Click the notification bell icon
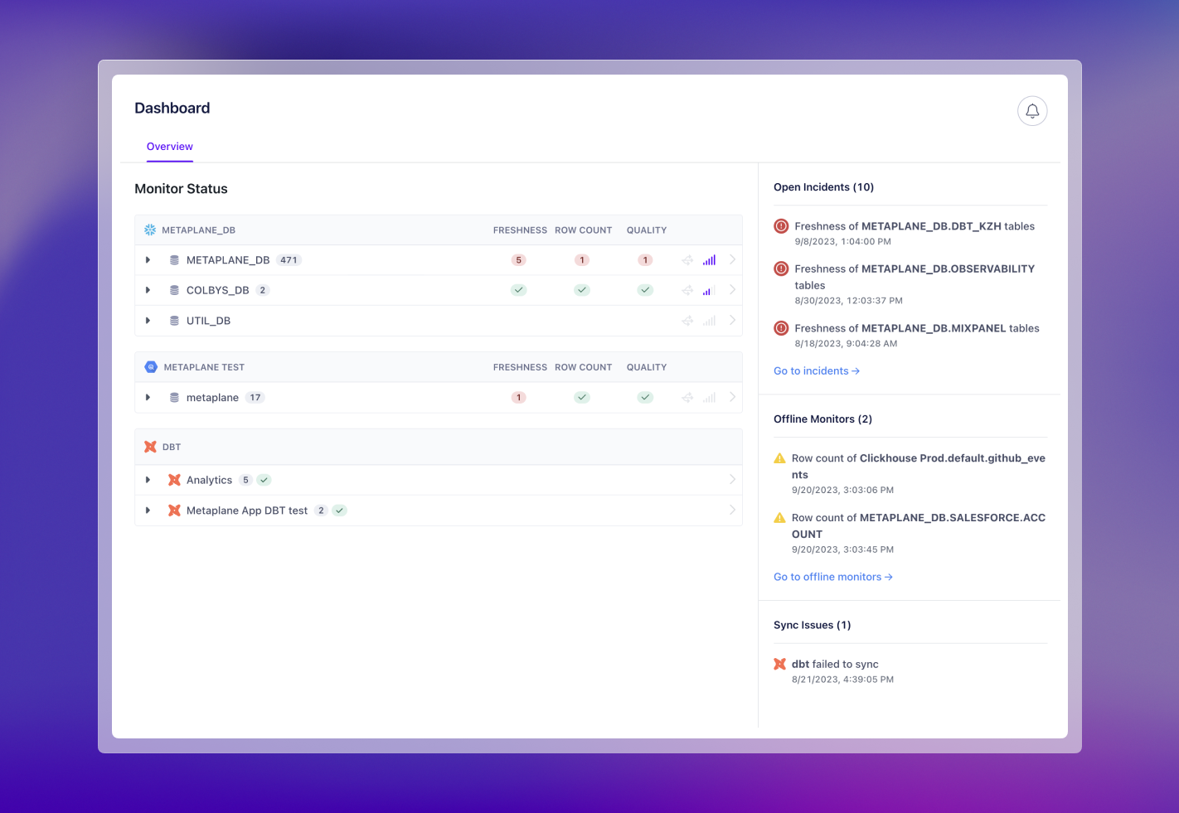This screenshot has width=1179, height=813. pos(1031,110)
